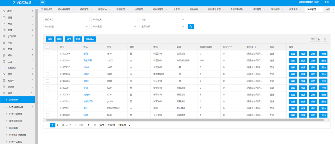
Task: Click the 资源库 database icon in sidebar
Action: click(4, 87)
